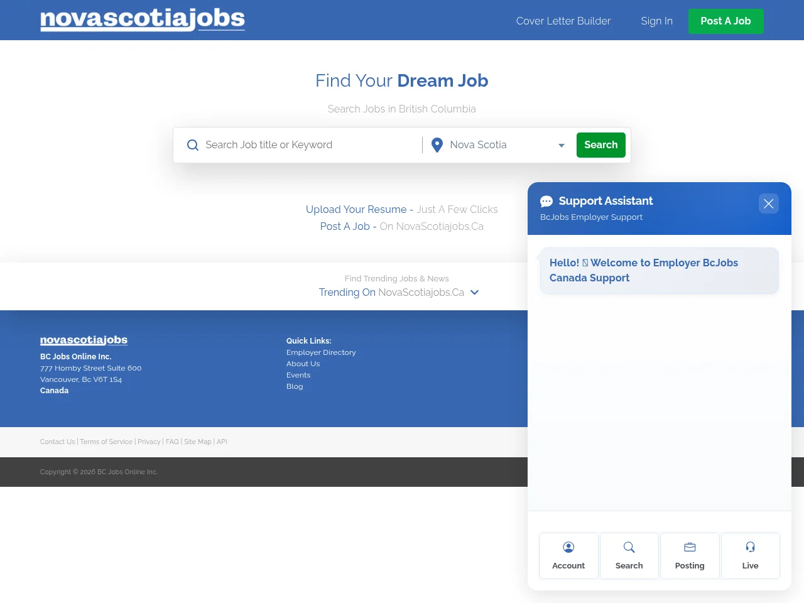Open the FAQ link
This screenshot has width=804, height=603.
172,442
